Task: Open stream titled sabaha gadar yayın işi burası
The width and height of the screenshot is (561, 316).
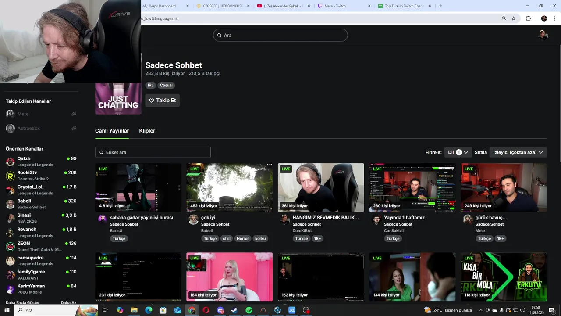Action: 142,218
